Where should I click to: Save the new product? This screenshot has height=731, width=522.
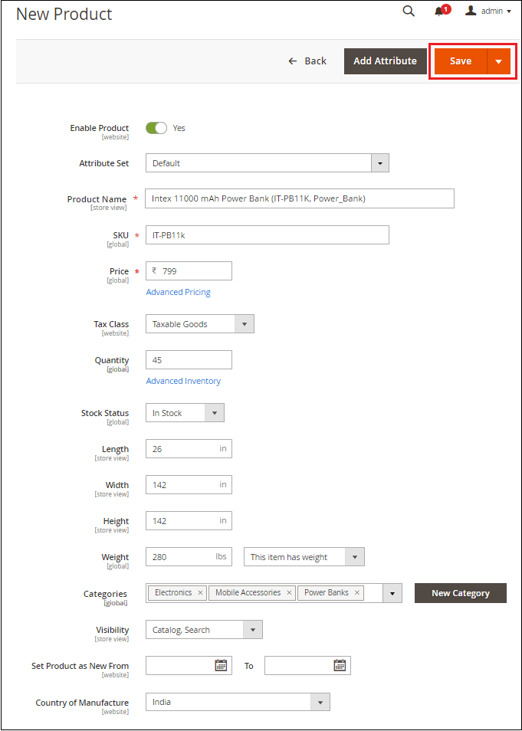pyautogui.click(x=461, y=61)
